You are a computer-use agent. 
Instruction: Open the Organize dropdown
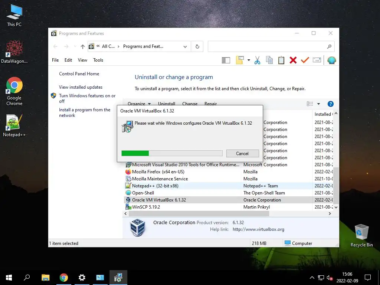(x=139, y=104)
